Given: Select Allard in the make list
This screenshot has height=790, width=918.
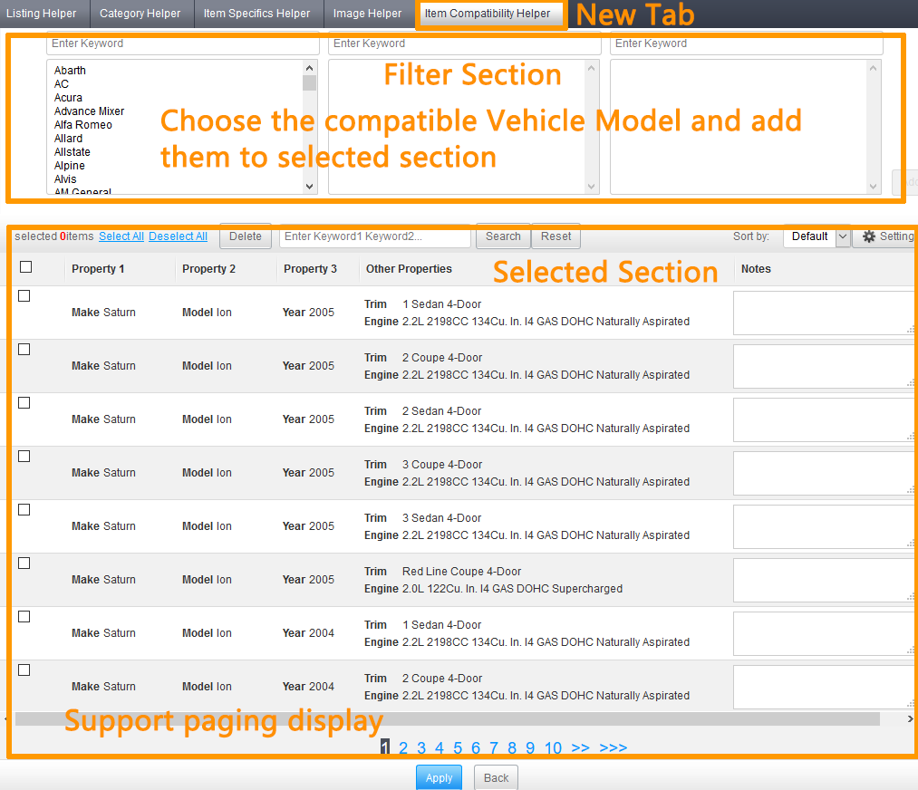Looking at the screenshot, I should pos(69,138).
